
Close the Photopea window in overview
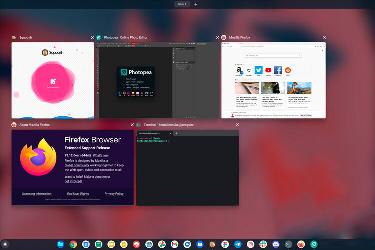pos(217,37)
